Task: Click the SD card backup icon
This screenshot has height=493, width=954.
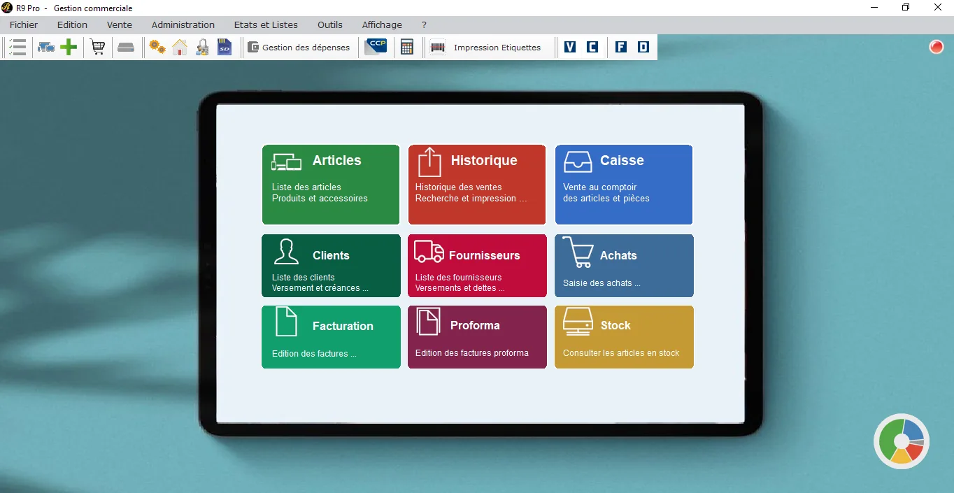Action: pyautogui.click(x=225, y=48)
